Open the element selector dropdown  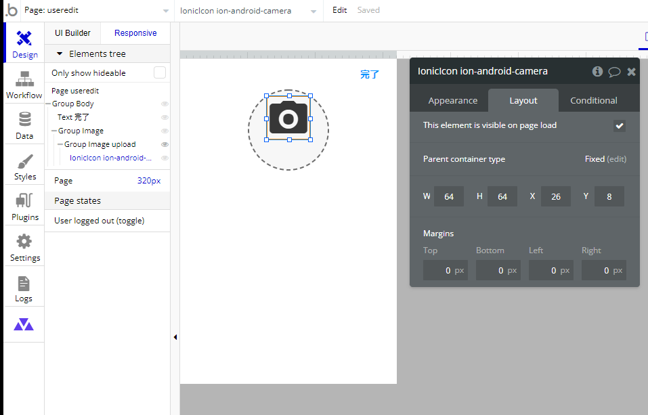(247, 11)
